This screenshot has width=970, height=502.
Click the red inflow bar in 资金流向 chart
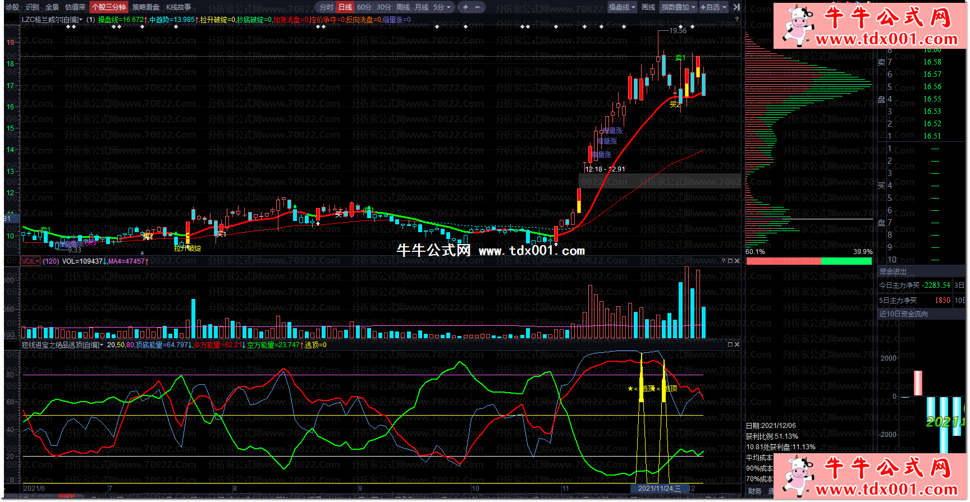[x=918, y=383]
